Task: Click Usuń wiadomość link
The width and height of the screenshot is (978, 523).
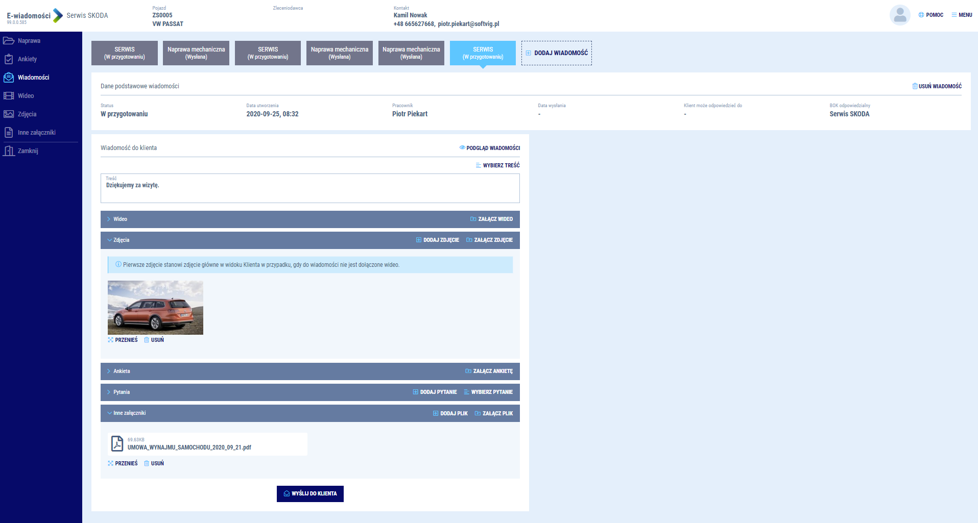Action: pyautogui.click(x=937, y=86)
